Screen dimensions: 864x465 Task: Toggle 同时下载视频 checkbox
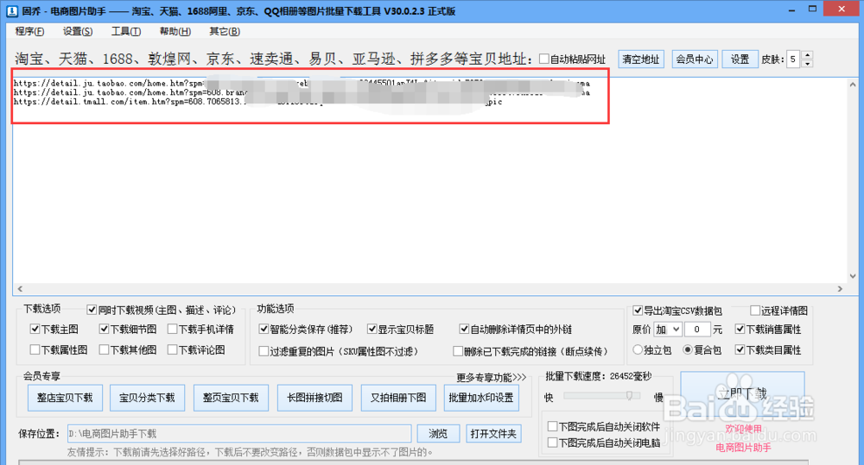click(x=92, y=310)
